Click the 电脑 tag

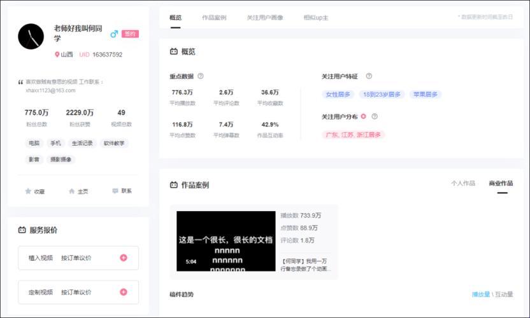point(34,143)
